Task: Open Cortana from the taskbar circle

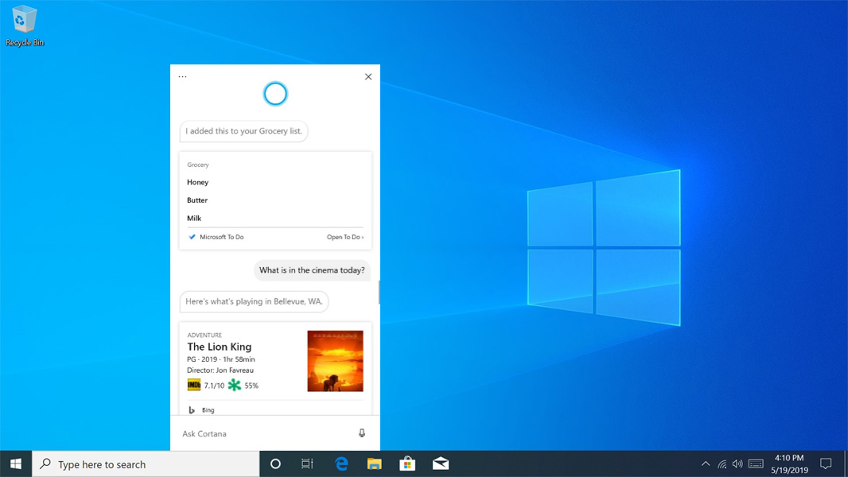Action: pos(275,464)
